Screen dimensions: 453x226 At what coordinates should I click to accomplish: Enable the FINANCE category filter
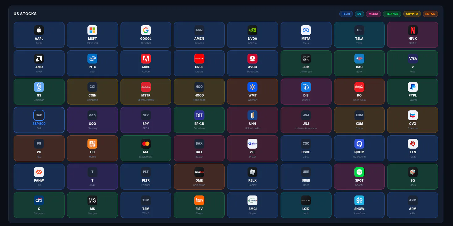[x=392, y=14]
